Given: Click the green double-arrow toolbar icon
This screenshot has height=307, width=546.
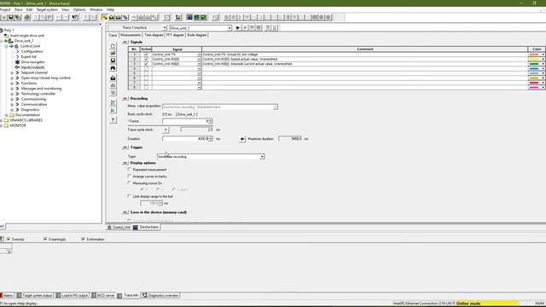Looking at the screenshot, I should point(203,17).
